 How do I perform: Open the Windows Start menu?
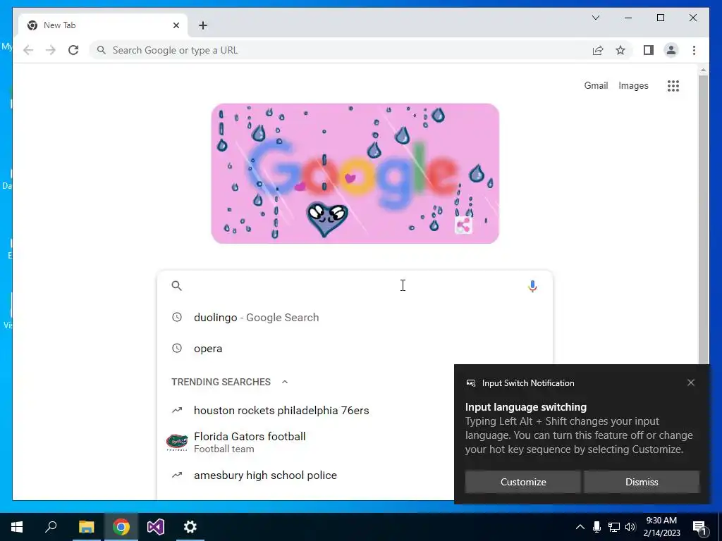coord(17,527)
